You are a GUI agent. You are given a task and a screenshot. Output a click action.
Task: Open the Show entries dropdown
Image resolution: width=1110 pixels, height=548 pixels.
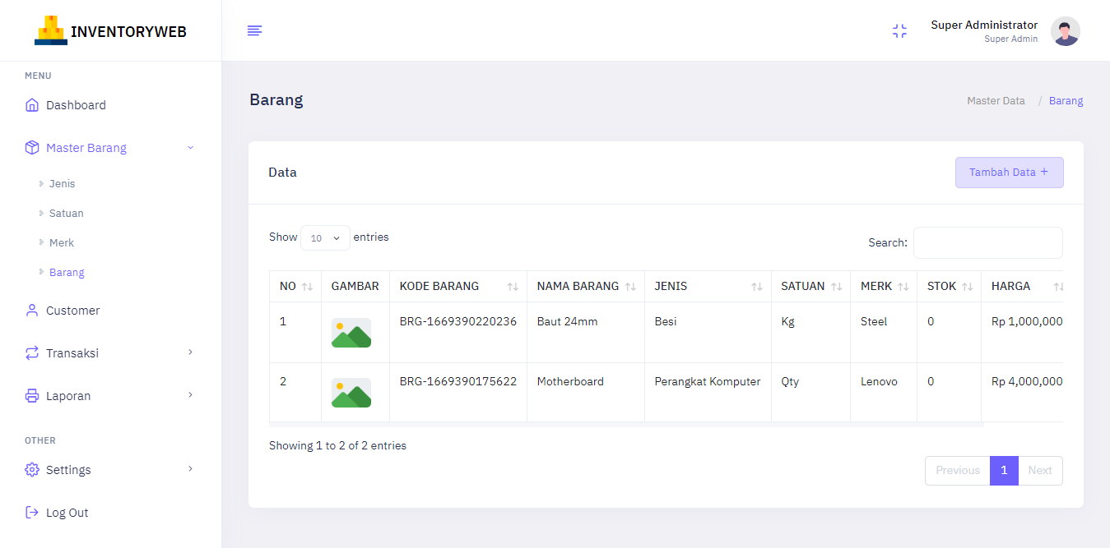point(325,237)
